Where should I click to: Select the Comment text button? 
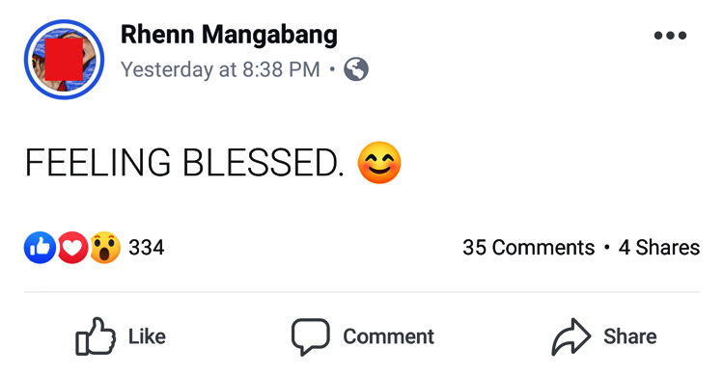[x=388, y=336]
